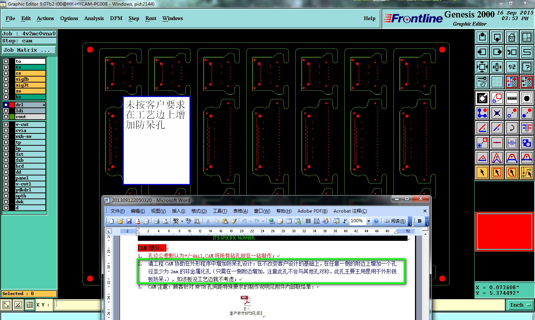This screenshot has height=320, width=535.
Task: Click the Word document vertical scrollbar
Action: [425, 275]
